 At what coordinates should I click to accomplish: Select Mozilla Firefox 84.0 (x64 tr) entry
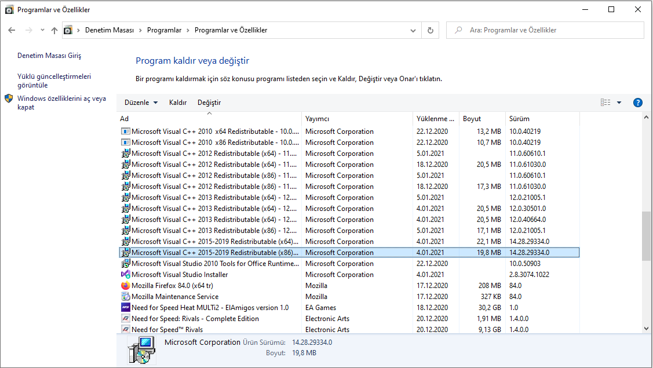tap(349, 286)
